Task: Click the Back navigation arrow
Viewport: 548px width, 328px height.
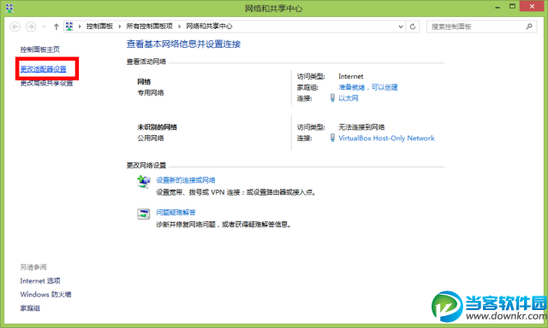Action: (15, 26)
